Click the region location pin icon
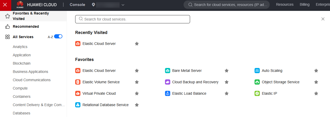 tap(93, 5)
